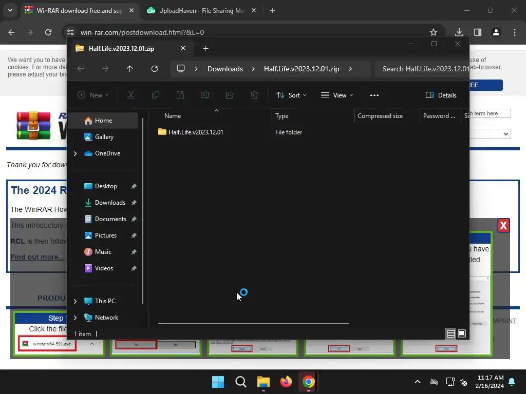Reload the Chrome page
Screen dimensions: 526x394
tap(48, 32)
